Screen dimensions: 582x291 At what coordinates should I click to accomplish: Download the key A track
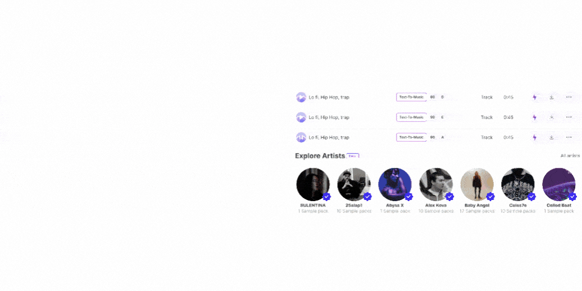552,137
